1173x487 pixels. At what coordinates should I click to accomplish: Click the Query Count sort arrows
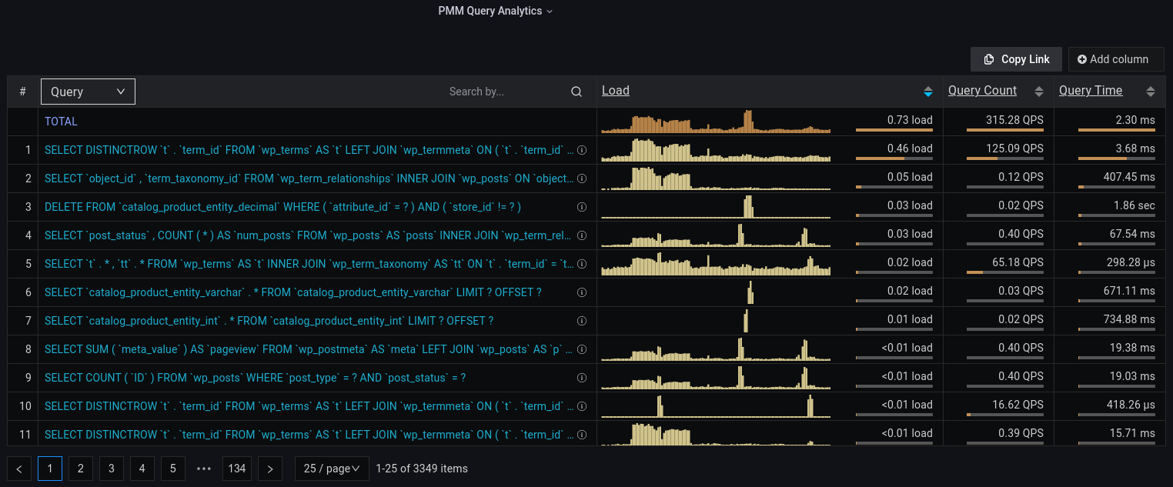(x=1038, y=92)
